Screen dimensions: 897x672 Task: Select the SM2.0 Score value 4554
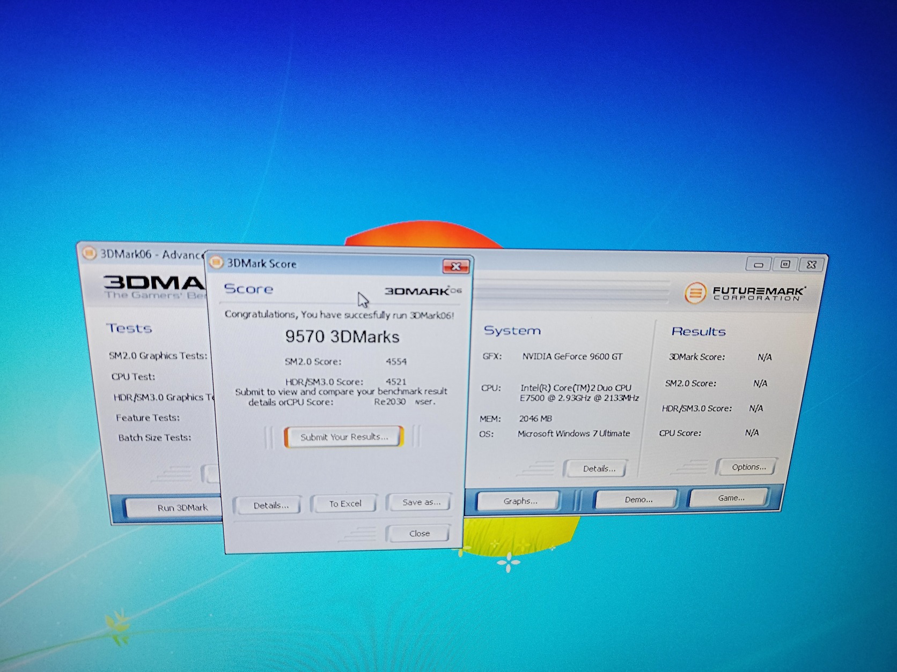coord(396,362)
